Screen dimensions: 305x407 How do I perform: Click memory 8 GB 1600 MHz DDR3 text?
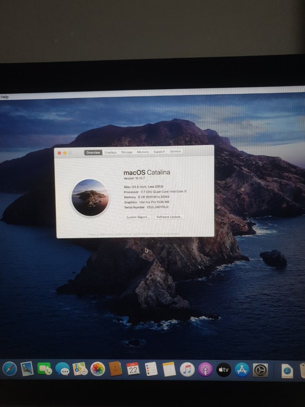153,197
